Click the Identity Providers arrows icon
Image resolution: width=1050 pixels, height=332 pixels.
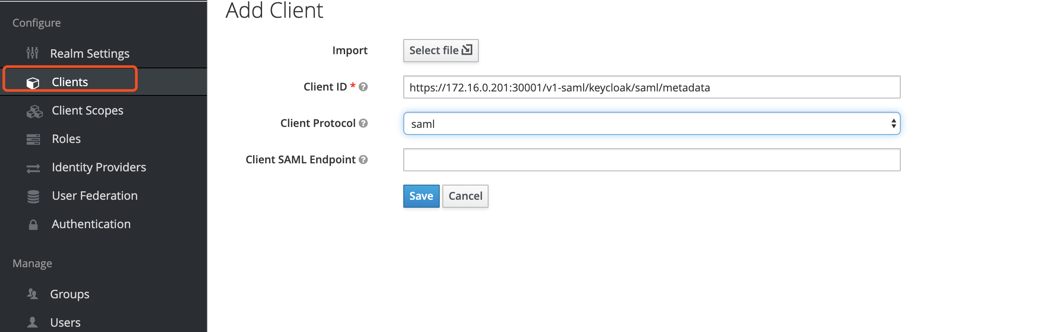pos(33,168)
